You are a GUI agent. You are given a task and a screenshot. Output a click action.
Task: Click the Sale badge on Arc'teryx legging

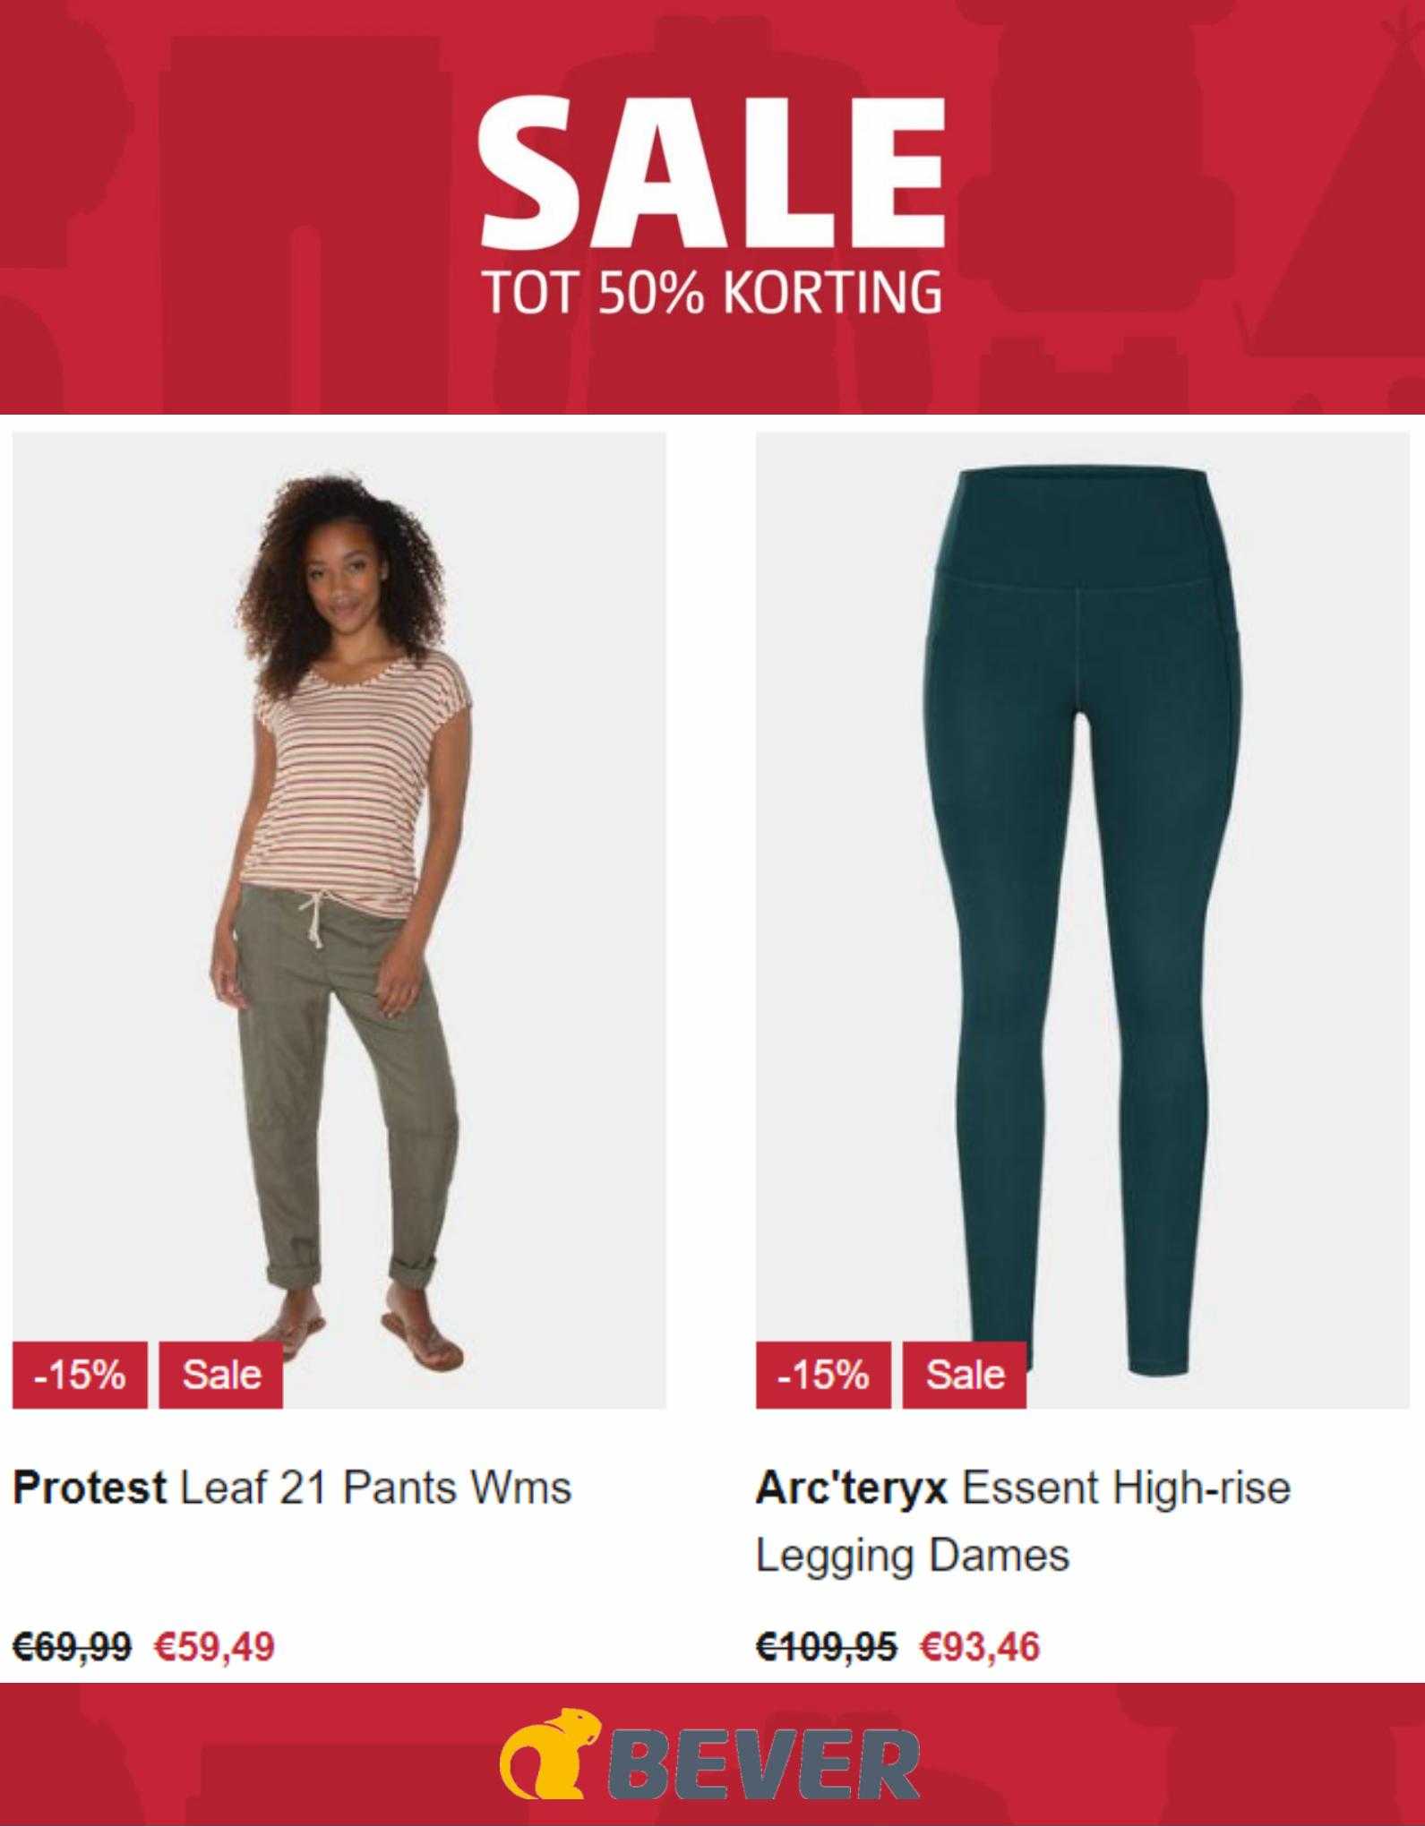pos(965,1375)
